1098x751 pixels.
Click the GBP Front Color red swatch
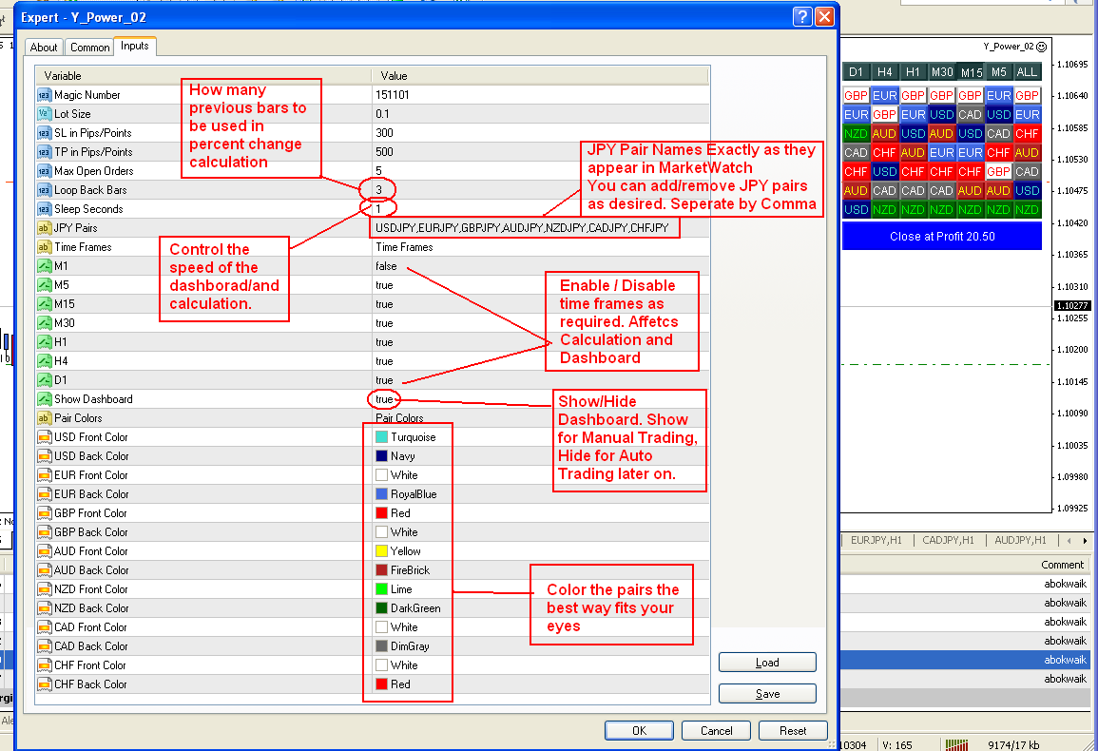click(x=381, y=512)
